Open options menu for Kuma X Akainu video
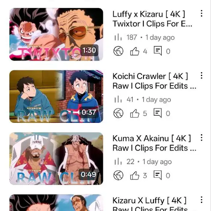This screenshot has height=211, width=211. [201, 138]
